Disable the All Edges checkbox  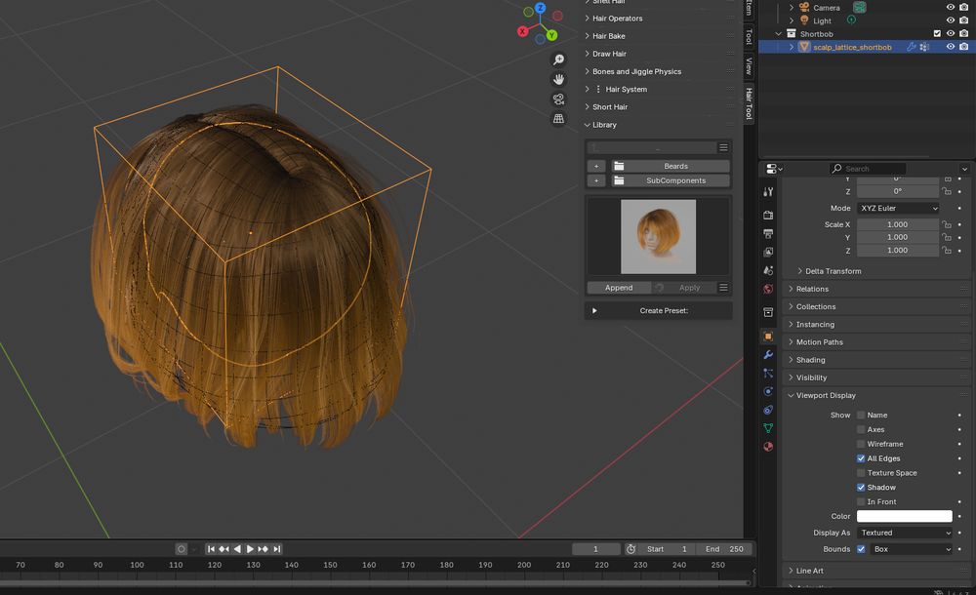pos(861,458)
